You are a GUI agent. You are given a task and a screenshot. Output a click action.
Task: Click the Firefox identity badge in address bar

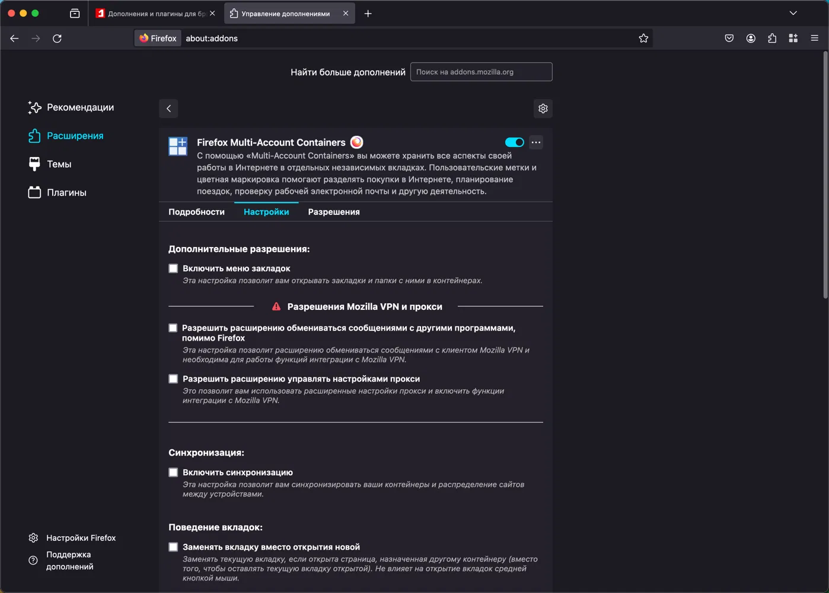click(x=158, y=39)
